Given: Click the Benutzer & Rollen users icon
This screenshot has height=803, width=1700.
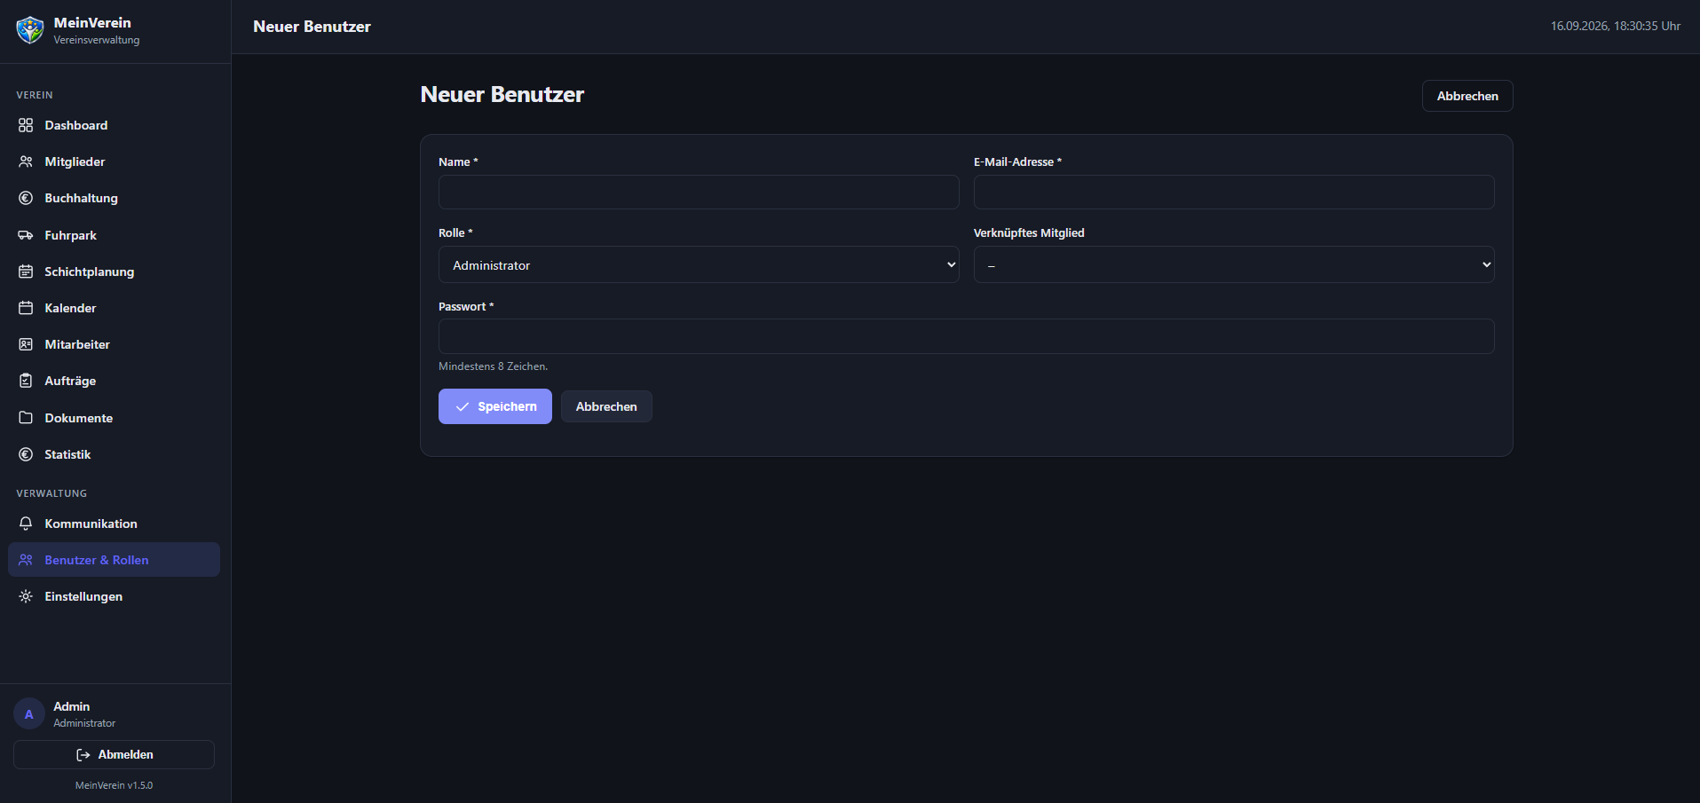Looking at the screenshot, I should pyautogui.click(x=26, y=560).
